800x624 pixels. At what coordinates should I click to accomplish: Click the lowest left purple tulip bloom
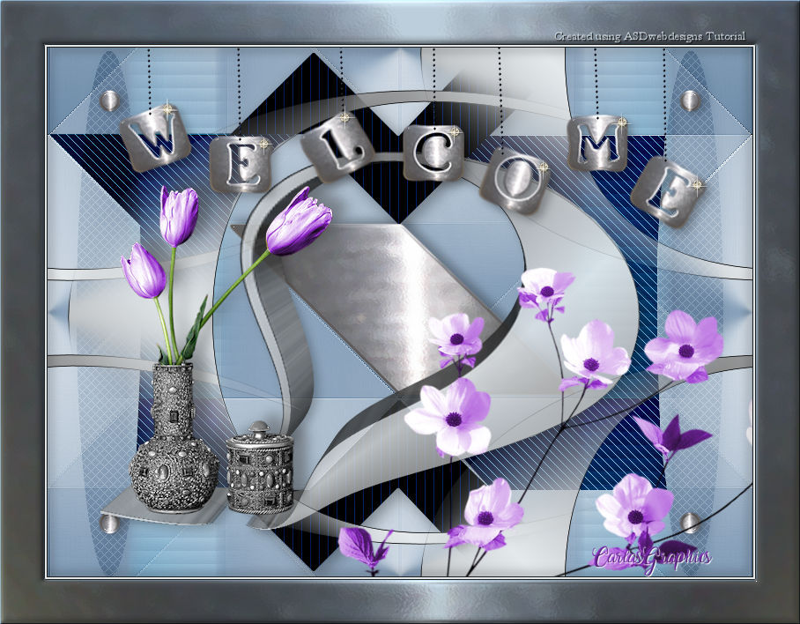click(x=144, y=271)
